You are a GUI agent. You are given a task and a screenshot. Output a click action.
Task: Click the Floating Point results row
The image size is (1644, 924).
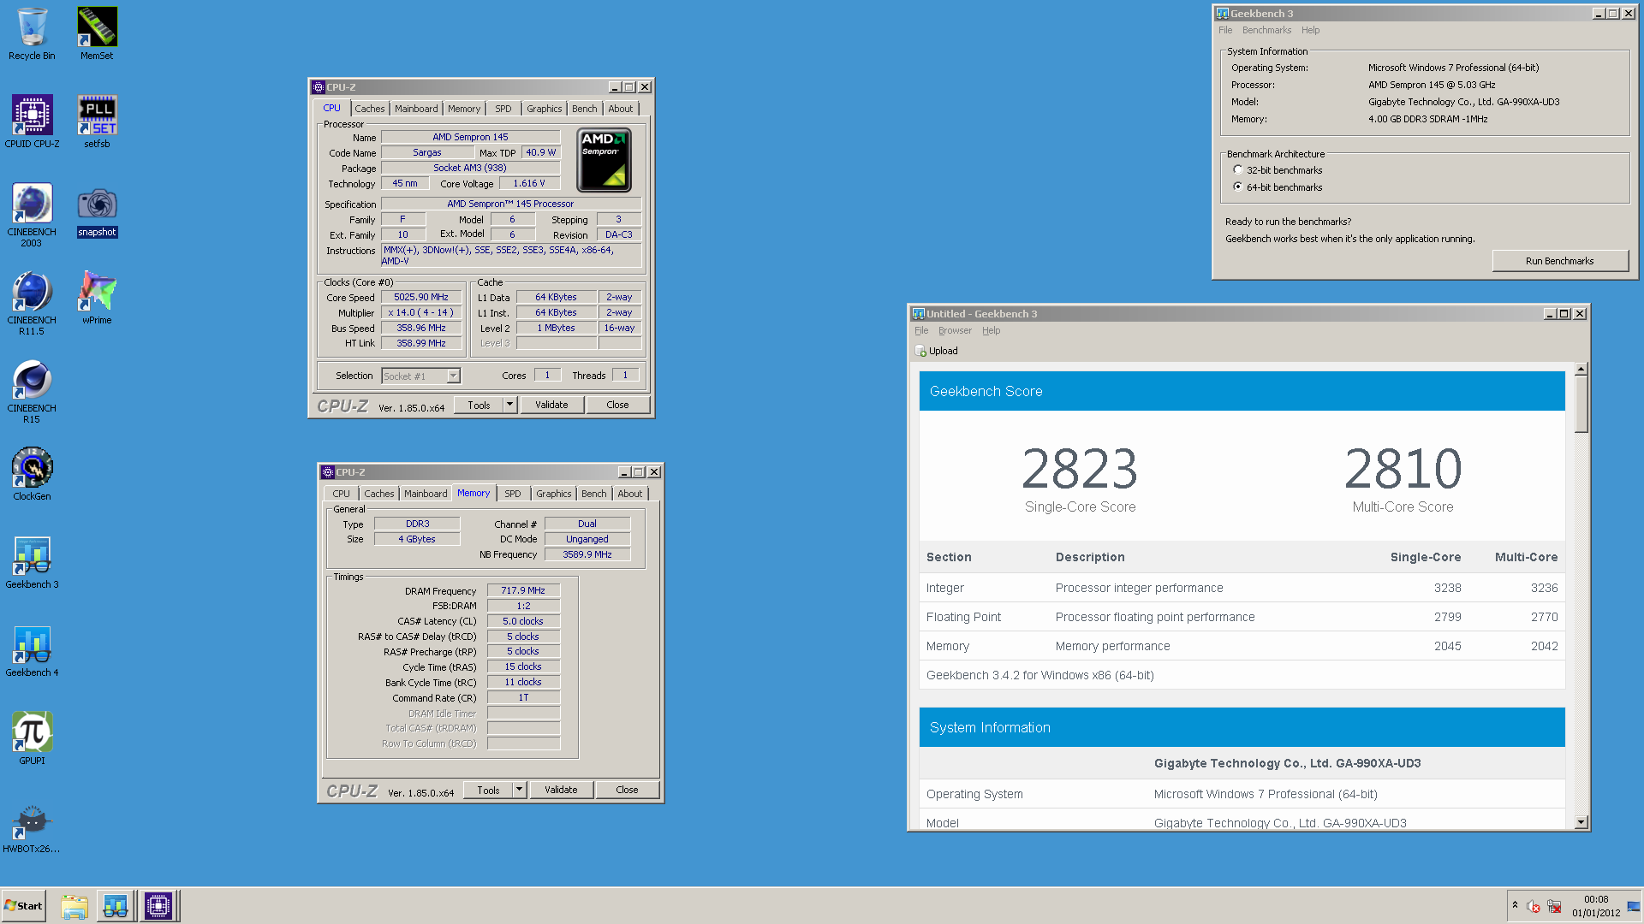(1242, 617)
